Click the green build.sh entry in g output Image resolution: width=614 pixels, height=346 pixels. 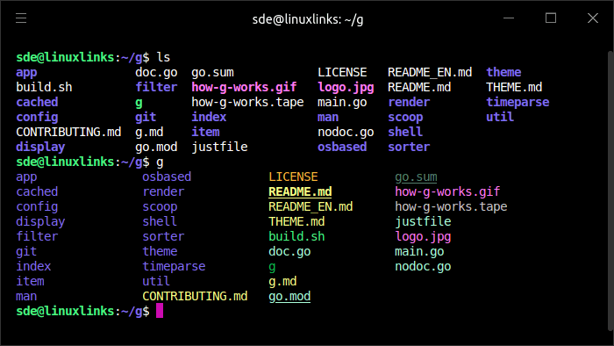point(296,236)
